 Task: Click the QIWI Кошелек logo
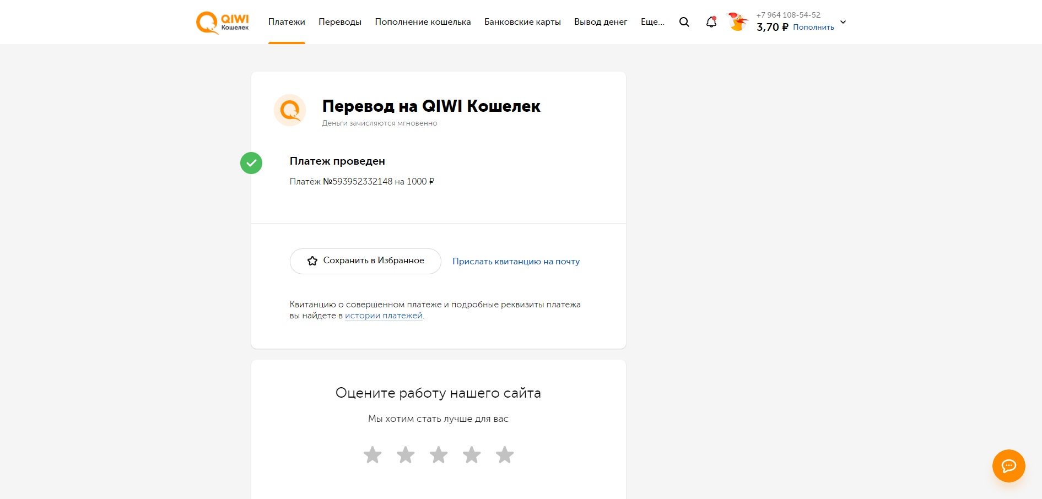point(223,23)
